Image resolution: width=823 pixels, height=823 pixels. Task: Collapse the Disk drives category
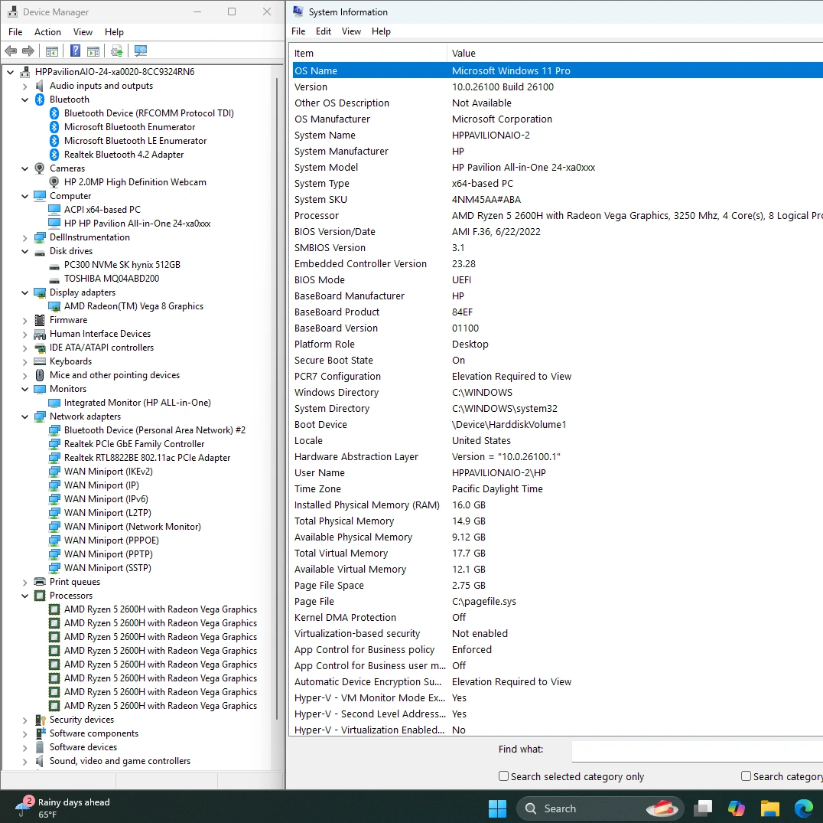click(x=24, y=251)
